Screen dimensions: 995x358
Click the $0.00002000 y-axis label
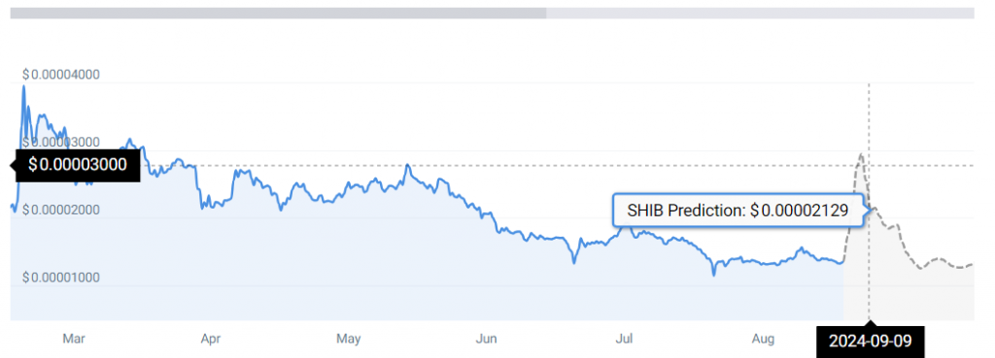click(61, 210)
